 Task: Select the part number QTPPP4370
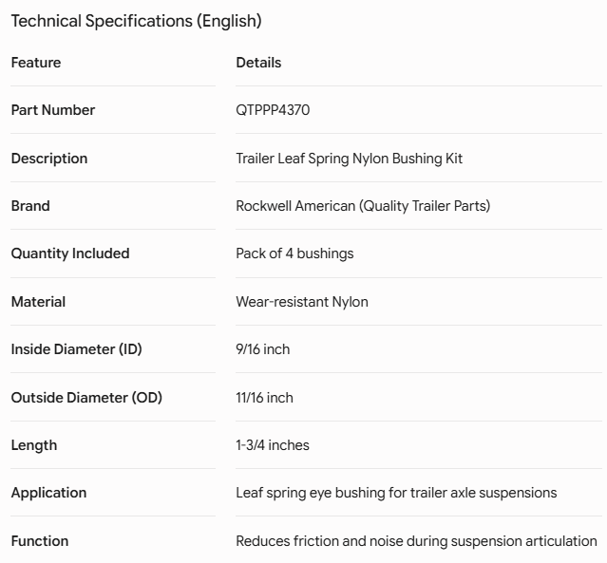coord(273,110)
